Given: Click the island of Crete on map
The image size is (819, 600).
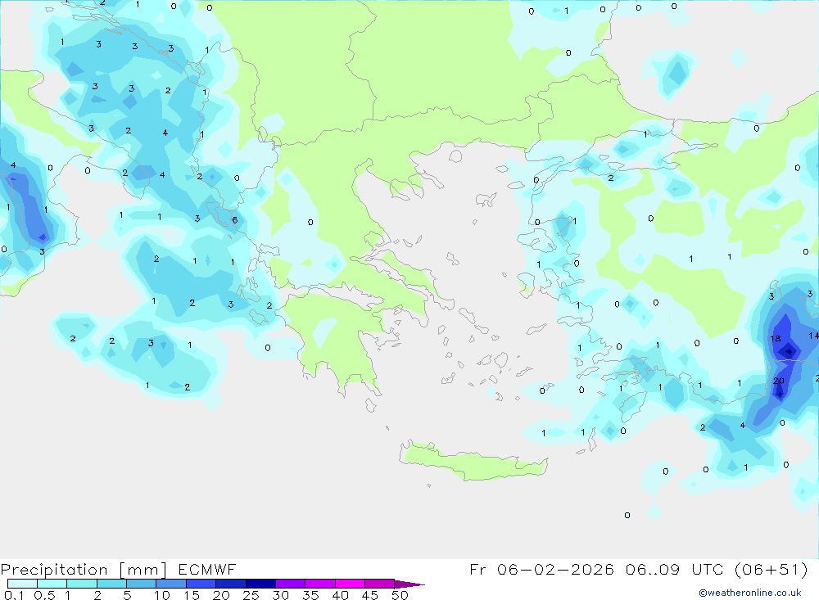Looking at the screenshot, I should [x=473, y=462].
